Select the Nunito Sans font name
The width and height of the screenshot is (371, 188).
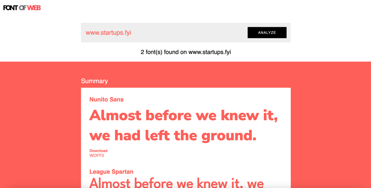pos(106,100)
